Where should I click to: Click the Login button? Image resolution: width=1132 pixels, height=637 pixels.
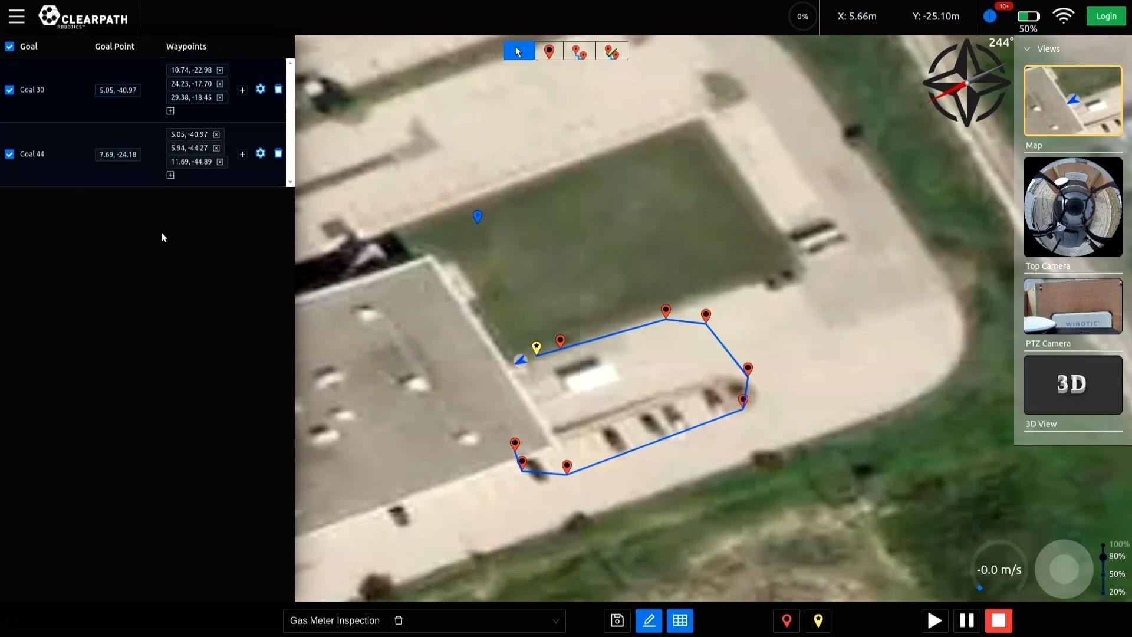[x=1105, y=16]
